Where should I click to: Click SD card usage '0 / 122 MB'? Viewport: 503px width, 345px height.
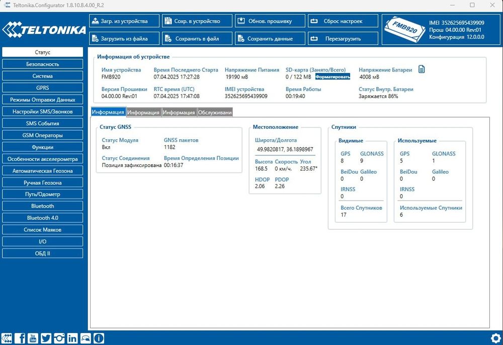click(x=298, y=76)
